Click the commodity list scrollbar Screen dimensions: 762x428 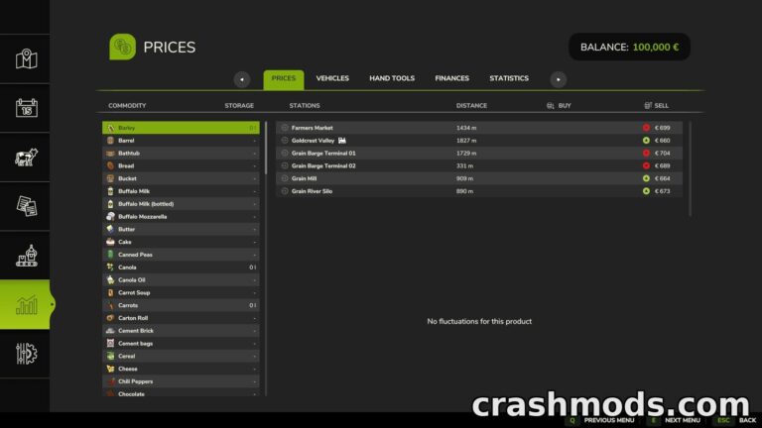tap(266, 148)
